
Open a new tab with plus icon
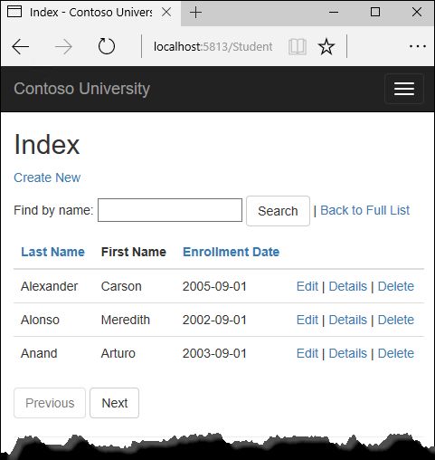195,13
